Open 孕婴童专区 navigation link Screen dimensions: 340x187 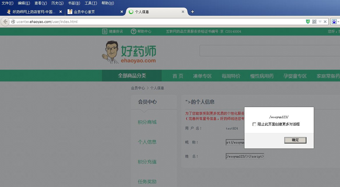point(295,76)
